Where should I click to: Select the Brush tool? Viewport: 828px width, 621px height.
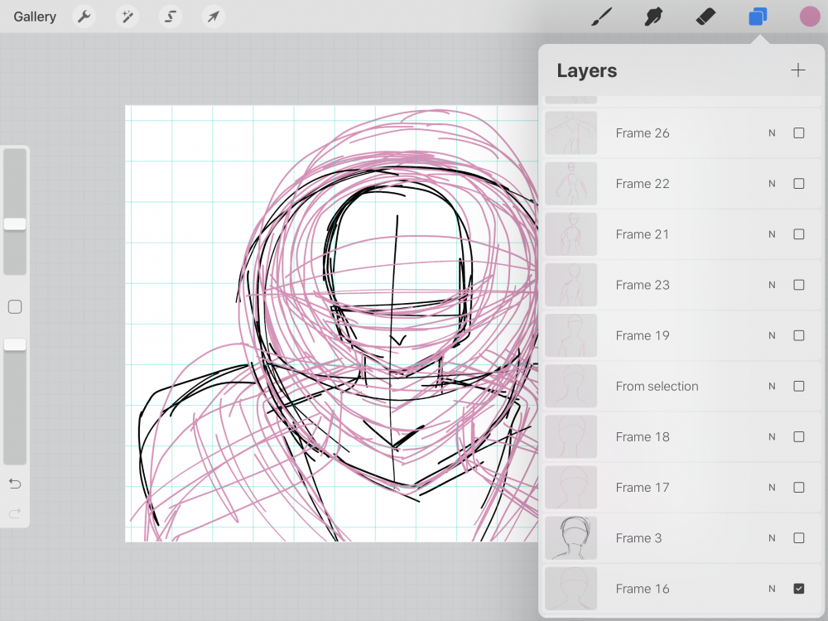point(601,17)
